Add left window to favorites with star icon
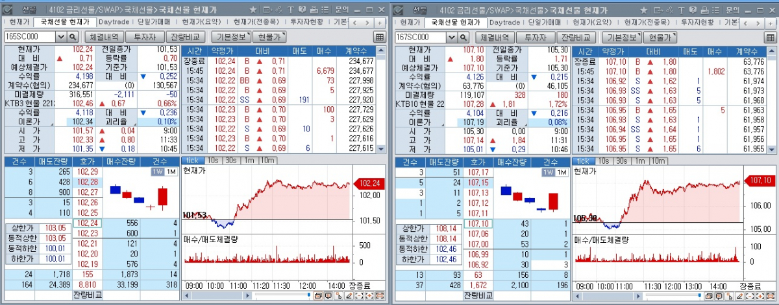This screenshot has width=779, height=305. 253,10
